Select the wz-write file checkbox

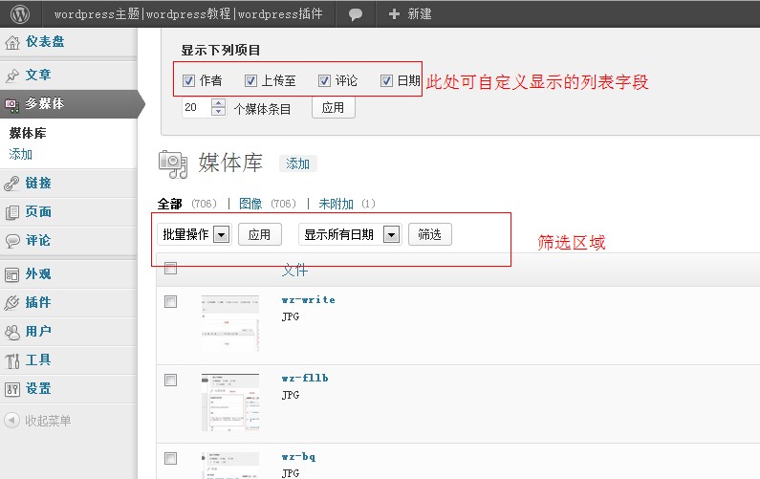click(171, 301)
